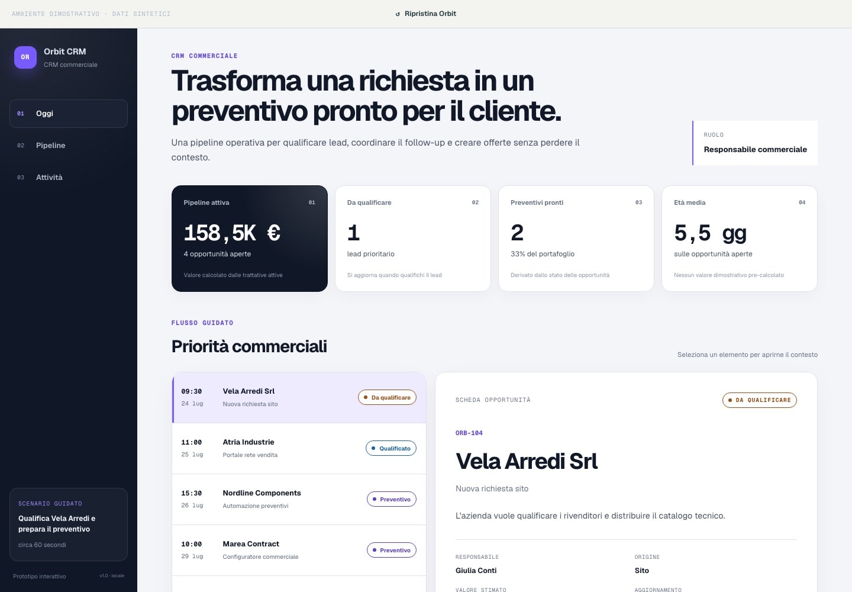Select the Da qualificare metric card
This screenshot has width=852, height=592.
[x=413, y=239]
